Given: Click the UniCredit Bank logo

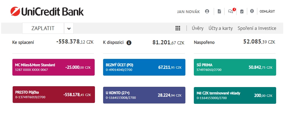Looking at the screenshot, I should pyautogui.click(x=47, y=11).
